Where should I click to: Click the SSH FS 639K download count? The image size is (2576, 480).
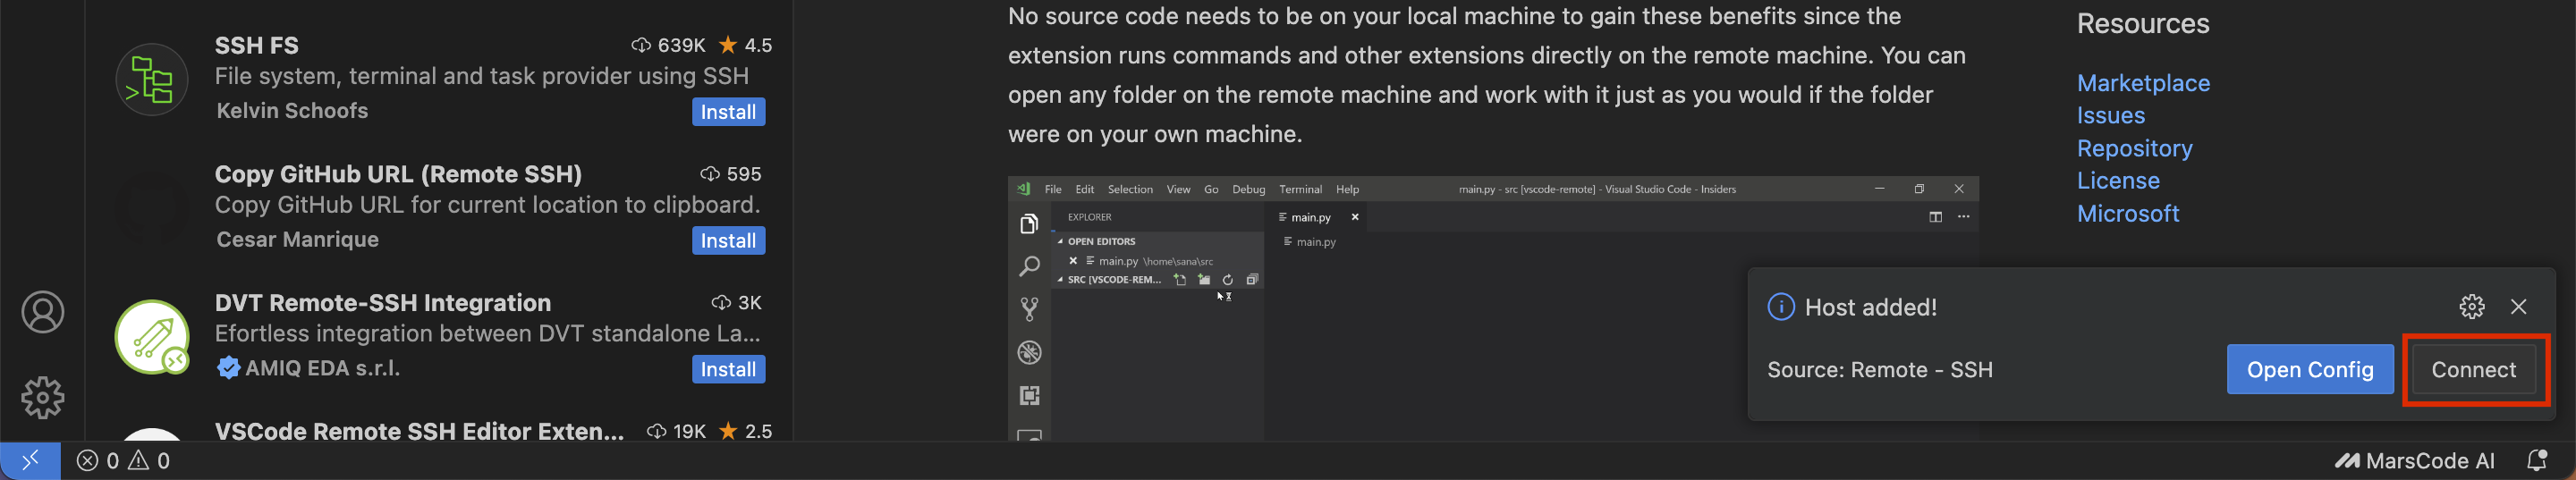click(668, 45)
